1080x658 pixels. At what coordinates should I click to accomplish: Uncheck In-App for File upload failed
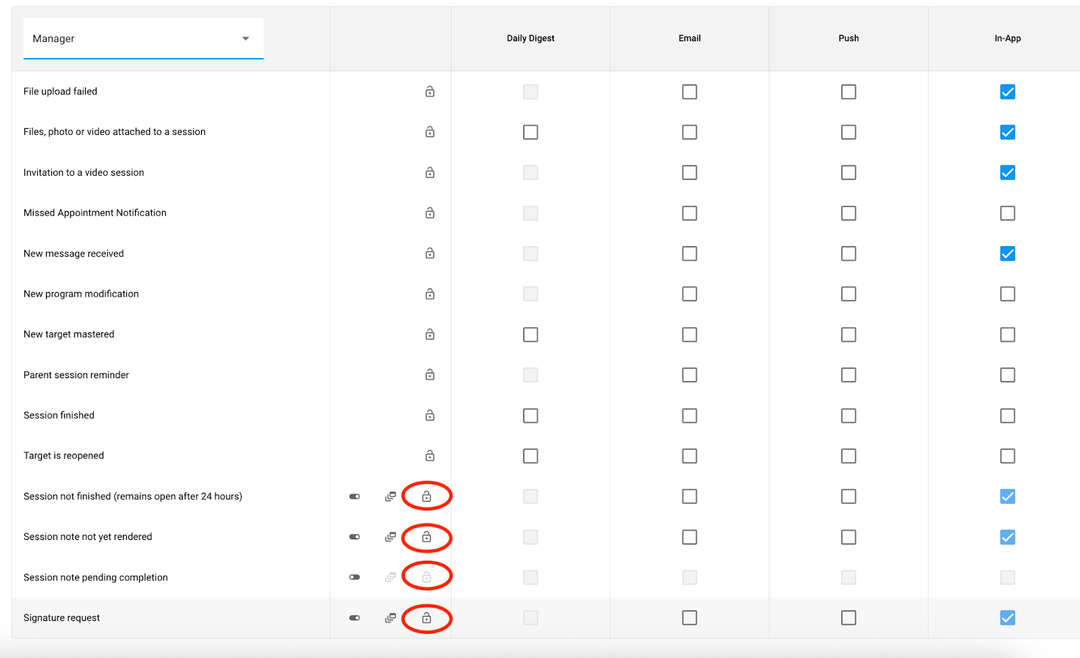[1007, 92]
